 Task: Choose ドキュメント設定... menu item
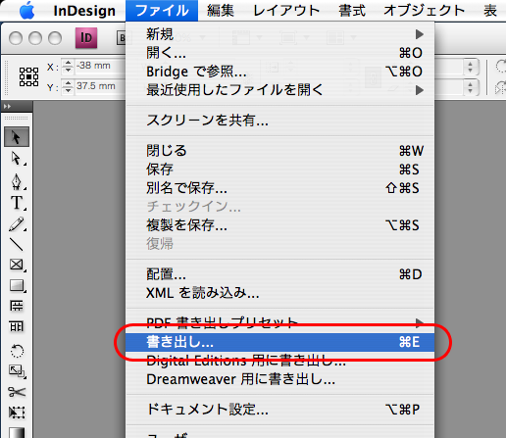[x=280, y=409]
